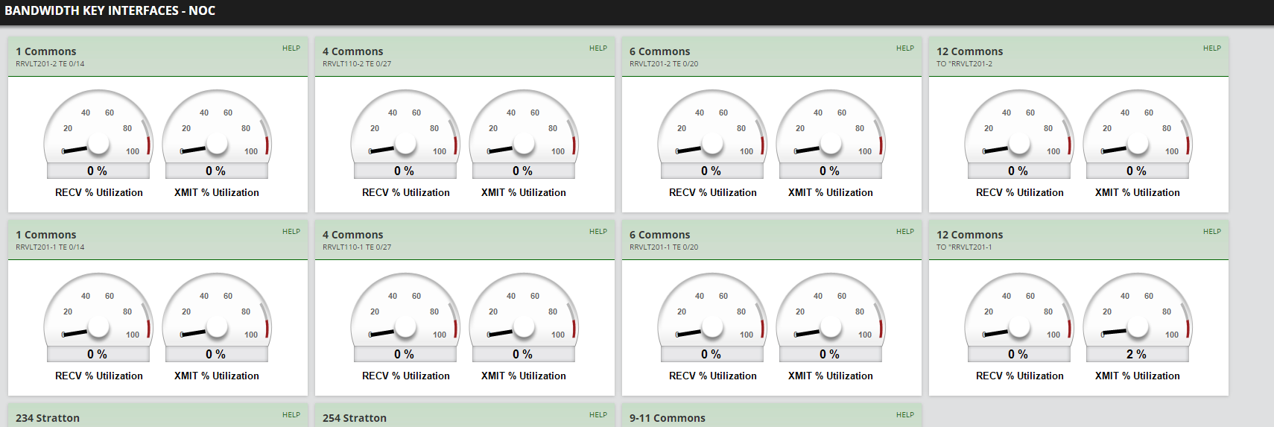Select the RRVLT201-2 TE 0/20 subtitle
The image size is (1274, 427).
664,64
